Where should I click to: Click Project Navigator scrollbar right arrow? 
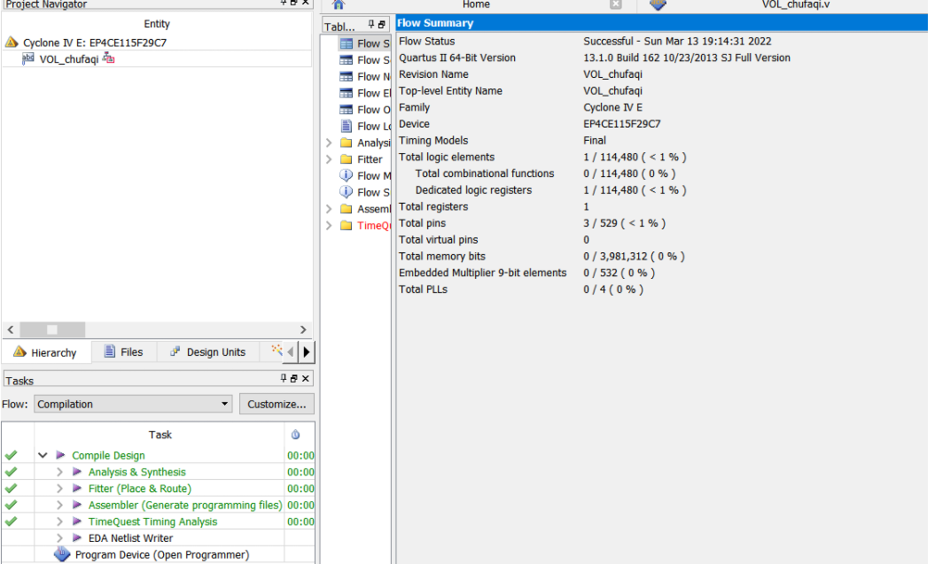303,329
